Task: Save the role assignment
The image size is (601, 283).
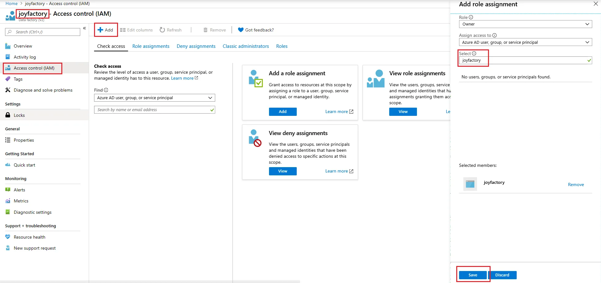Action: pyautogui.click(x=473, y=275)
